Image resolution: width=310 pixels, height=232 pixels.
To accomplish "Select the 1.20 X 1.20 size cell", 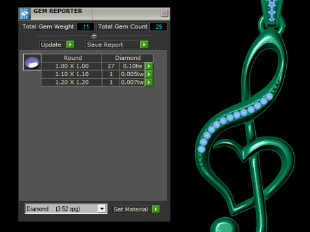I will pyautogui.click(x=72, y=82).
